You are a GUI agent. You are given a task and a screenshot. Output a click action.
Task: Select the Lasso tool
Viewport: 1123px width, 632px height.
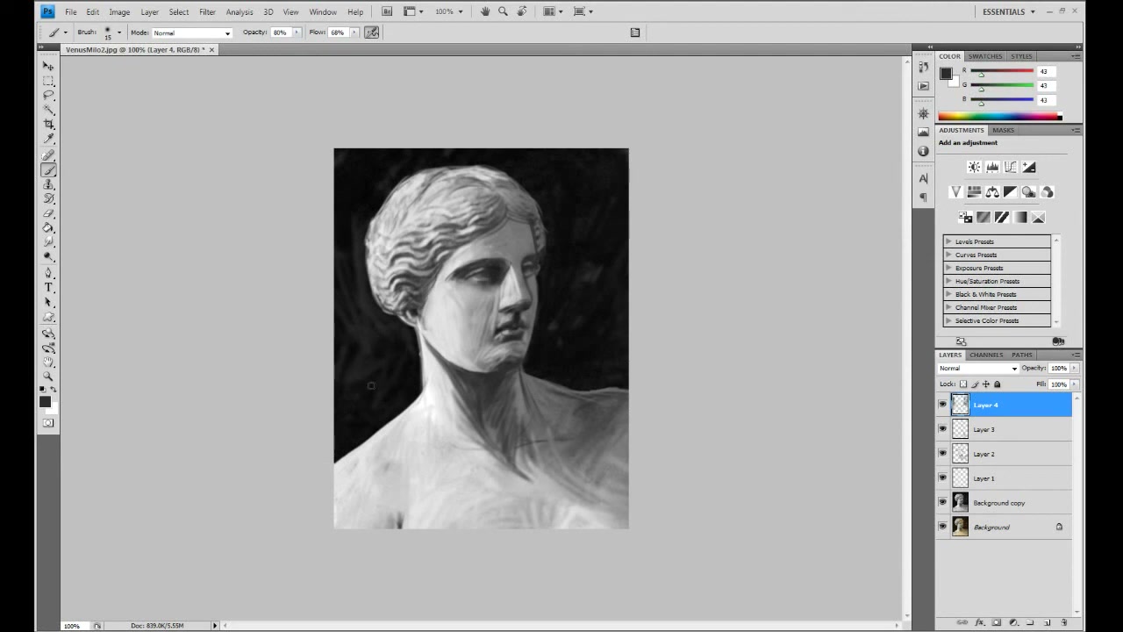pos(48,95)
